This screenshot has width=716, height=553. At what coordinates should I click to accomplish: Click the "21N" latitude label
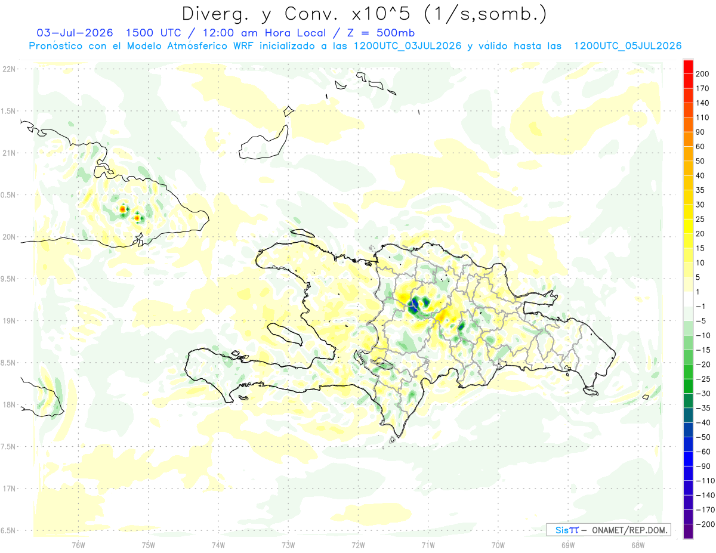tap(9, 153)
